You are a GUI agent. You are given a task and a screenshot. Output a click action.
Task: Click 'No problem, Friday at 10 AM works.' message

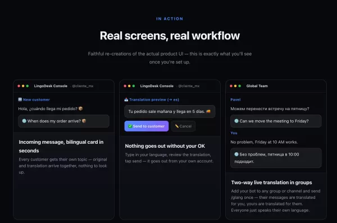264,142
